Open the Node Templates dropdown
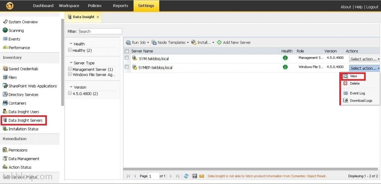This screenshot has width=381, height=184. 170,42
